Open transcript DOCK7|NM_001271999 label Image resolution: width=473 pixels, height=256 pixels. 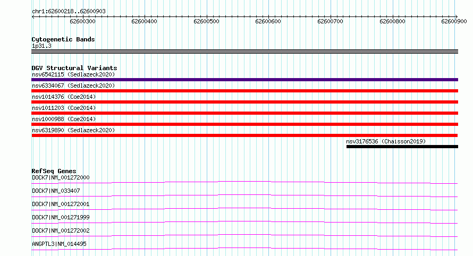point(61,217)
